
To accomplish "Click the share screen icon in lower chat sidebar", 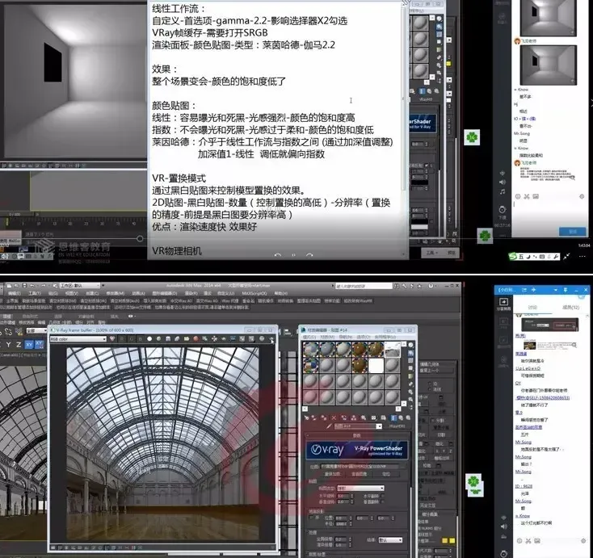I will click(504, 302).
